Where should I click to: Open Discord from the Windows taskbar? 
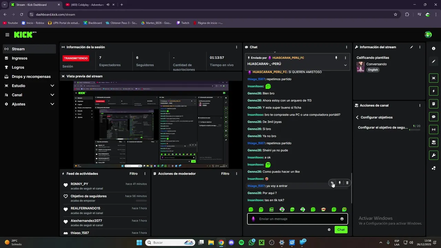pos(231,242)
